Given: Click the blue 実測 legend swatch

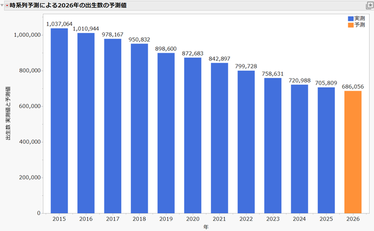Looking at the screenshot, I should (x=350, y=19).
